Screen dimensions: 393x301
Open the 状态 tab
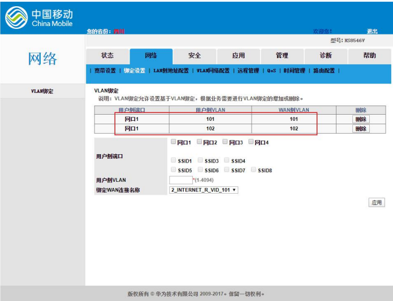pyautogui.click(x=107, y=56)
